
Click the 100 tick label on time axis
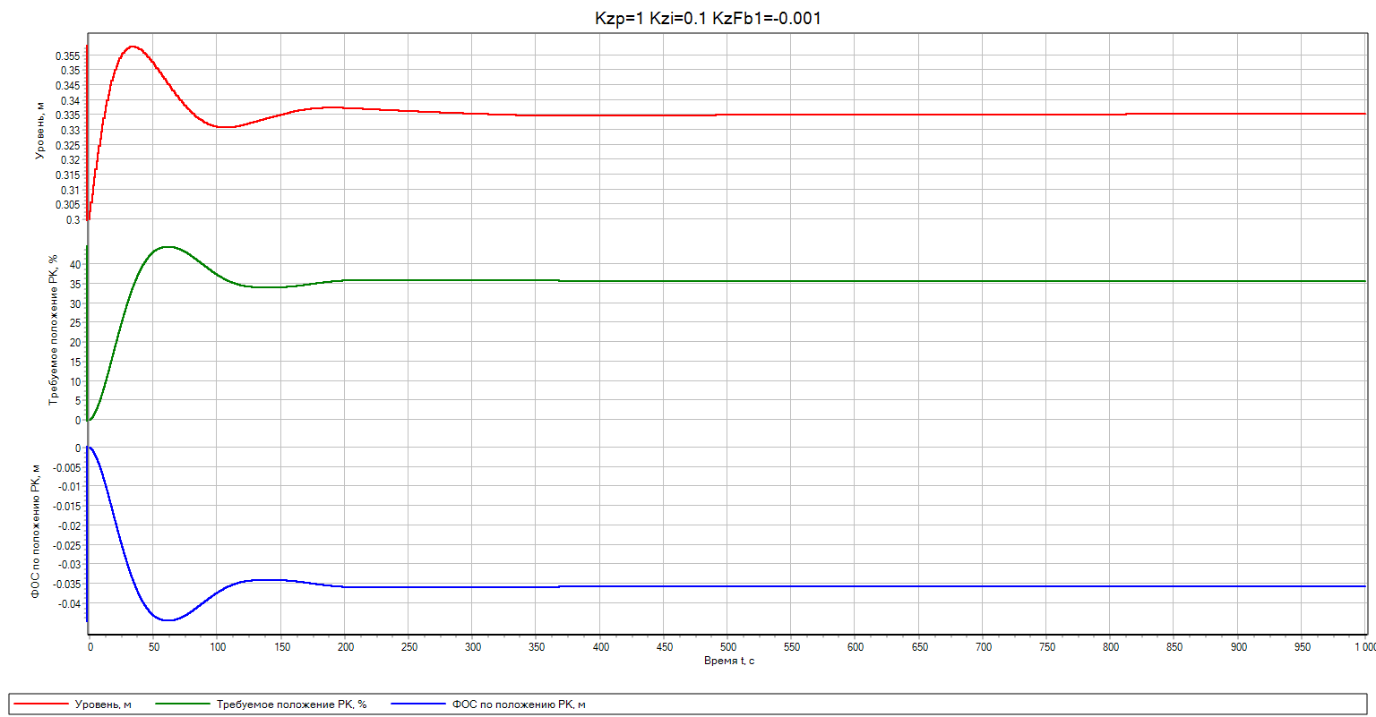218,647
